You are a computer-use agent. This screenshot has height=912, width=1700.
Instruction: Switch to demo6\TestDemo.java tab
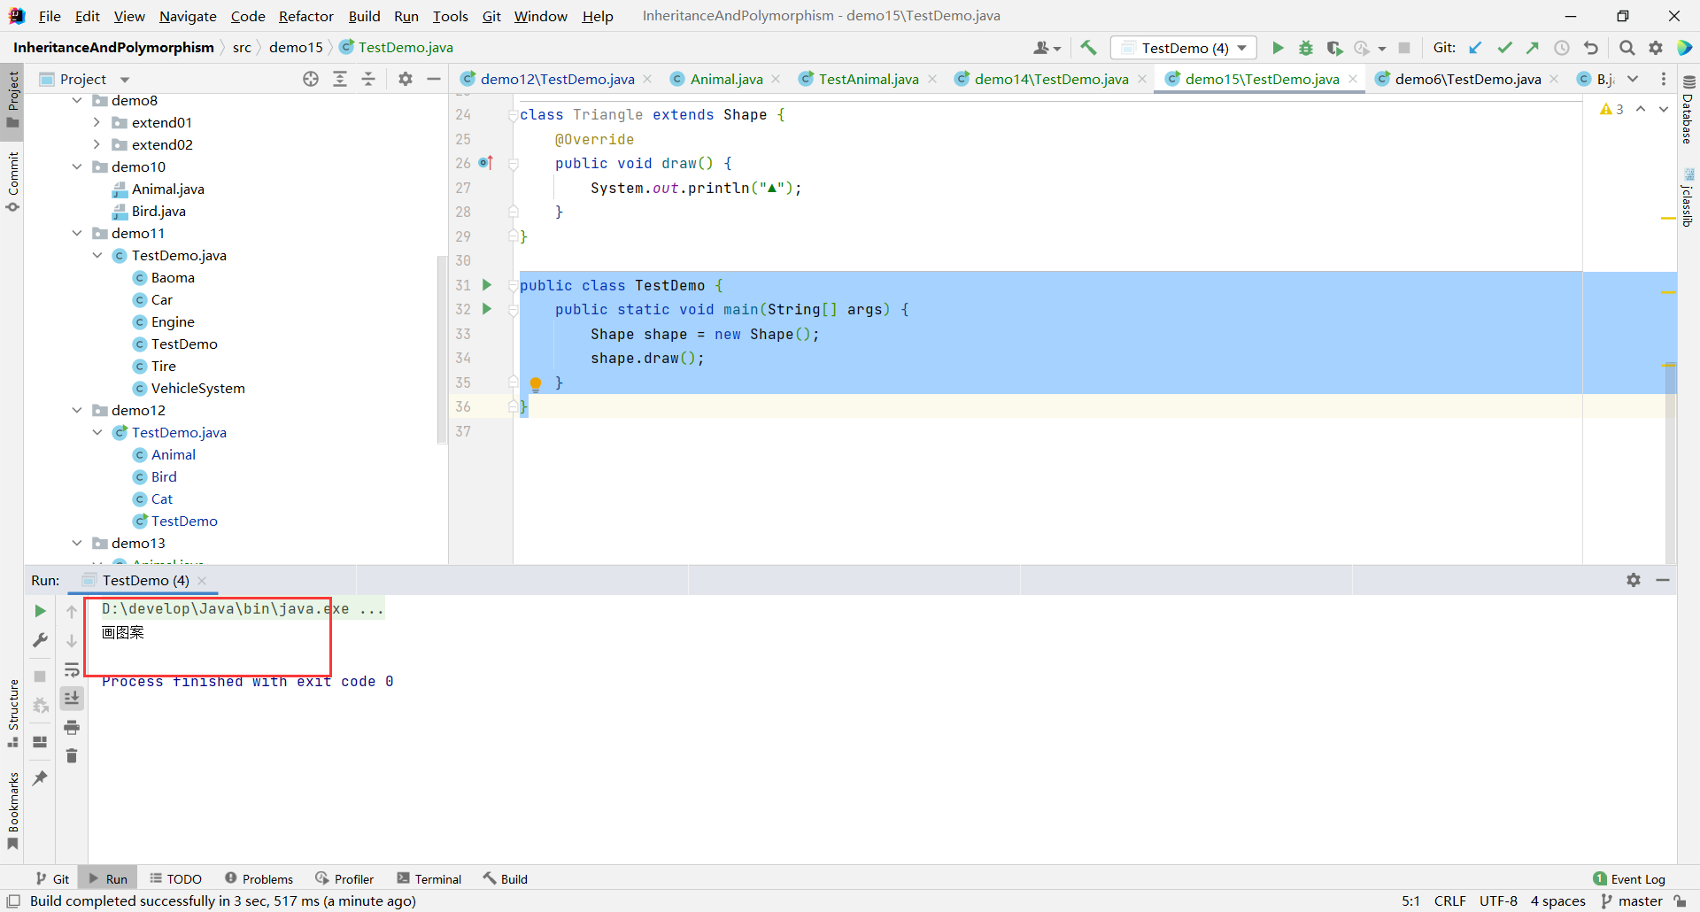point(1467,79)
